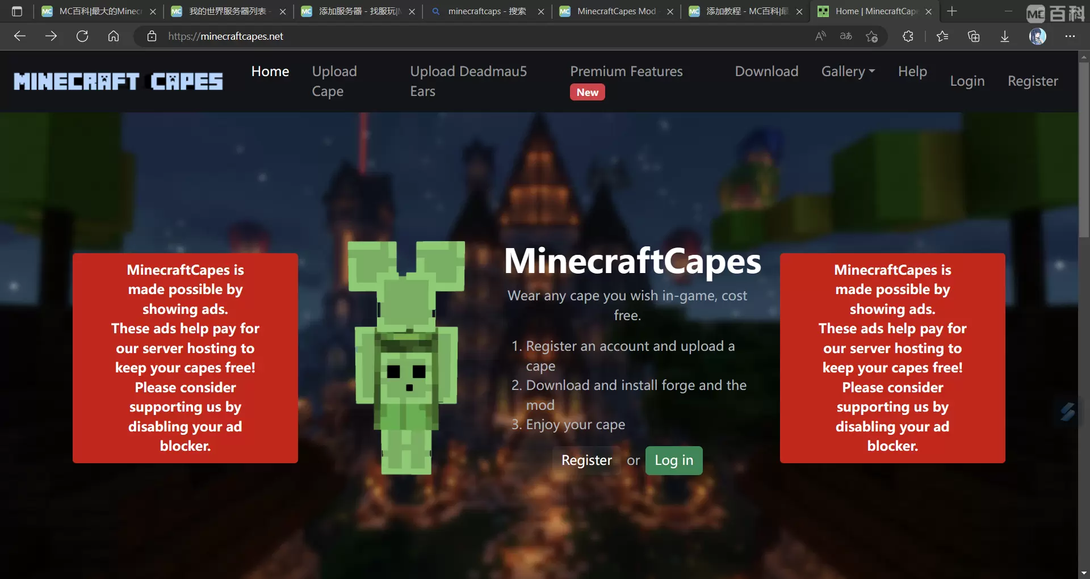Screen dimensions: 1090x579
Task: Add this page to favorites
Action: coord(872,36)
